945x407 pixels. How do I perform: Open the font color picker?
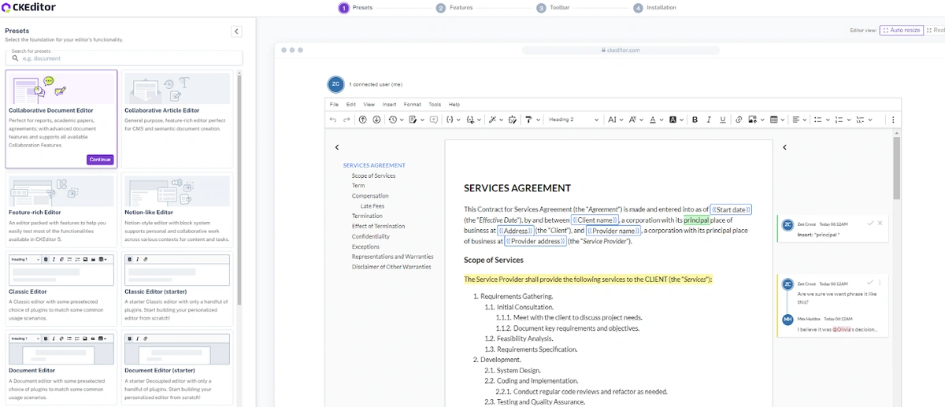[x=651, y=120]
